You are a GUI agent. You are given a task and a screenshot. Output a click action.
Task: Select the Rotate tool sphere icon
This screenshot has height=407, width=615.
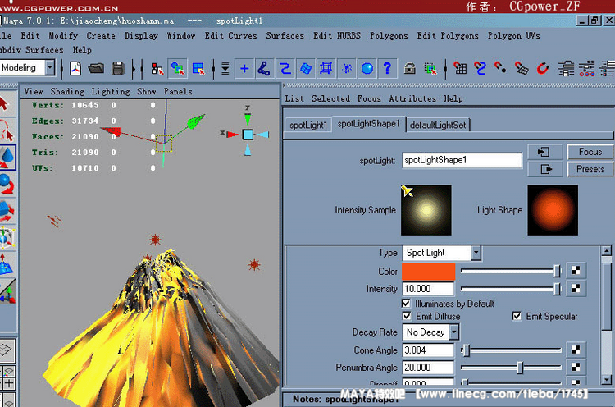tap(7, 184)
